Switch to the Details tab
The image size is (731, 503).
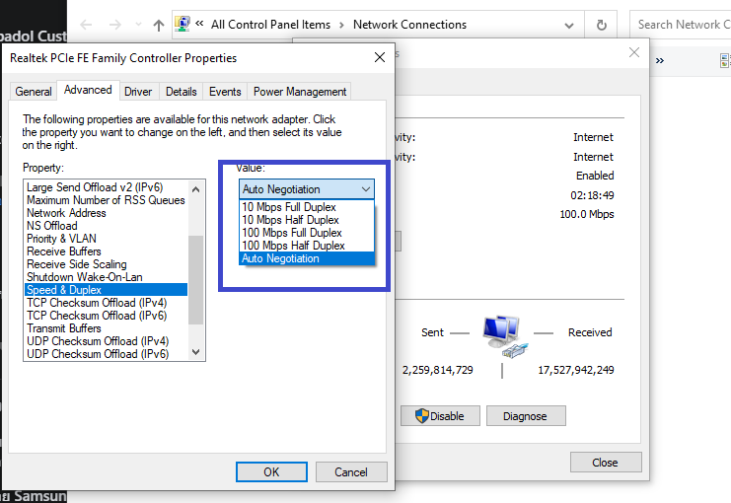tap(182, 92)
